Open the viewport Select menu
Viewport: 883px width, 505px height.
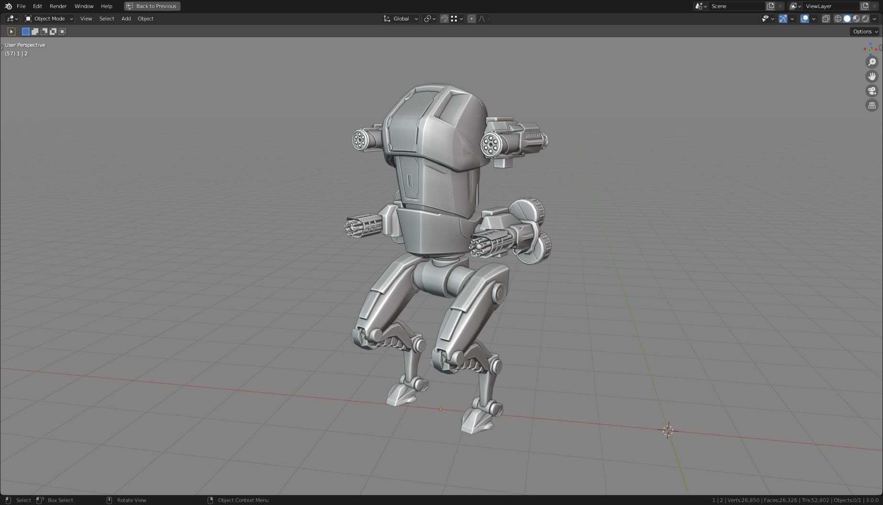pyautogui.click(x=107, y=19)
